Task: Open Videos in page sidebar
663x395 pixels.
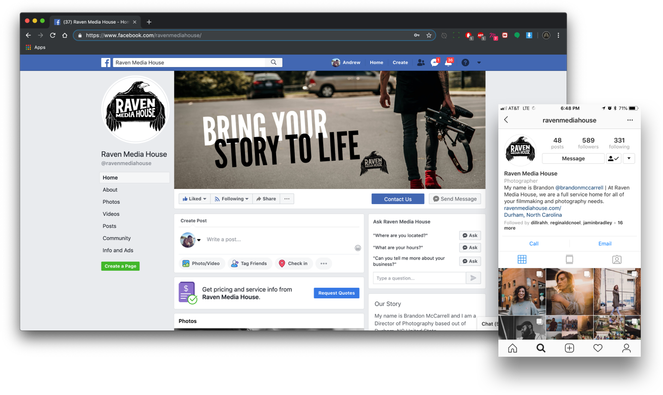Action: point(111,214)
